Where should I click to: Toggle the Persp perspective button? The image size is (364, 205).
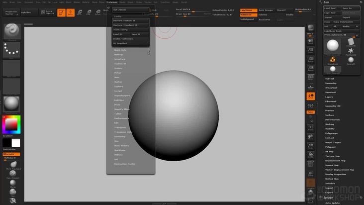tap(311, 77)
